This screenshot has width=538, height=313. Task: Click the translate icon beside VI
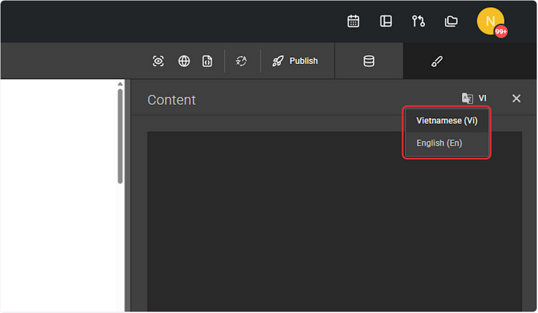467,98
